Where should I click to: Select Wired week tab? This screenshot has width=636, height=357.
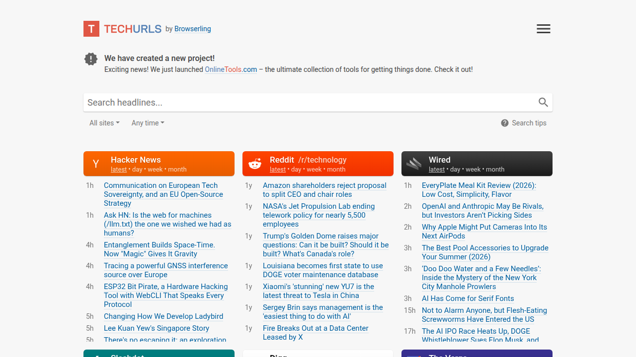point(473,169)
